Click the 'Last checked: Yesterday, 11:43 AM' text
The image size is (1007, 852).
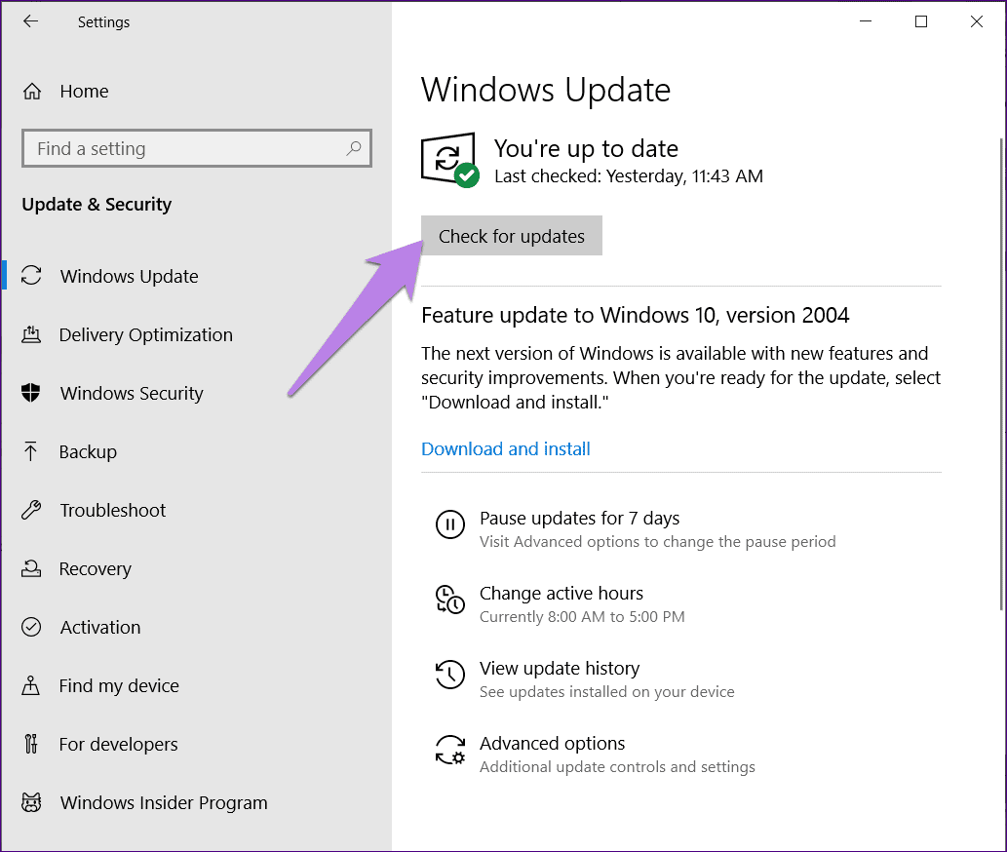click(629, 175)
